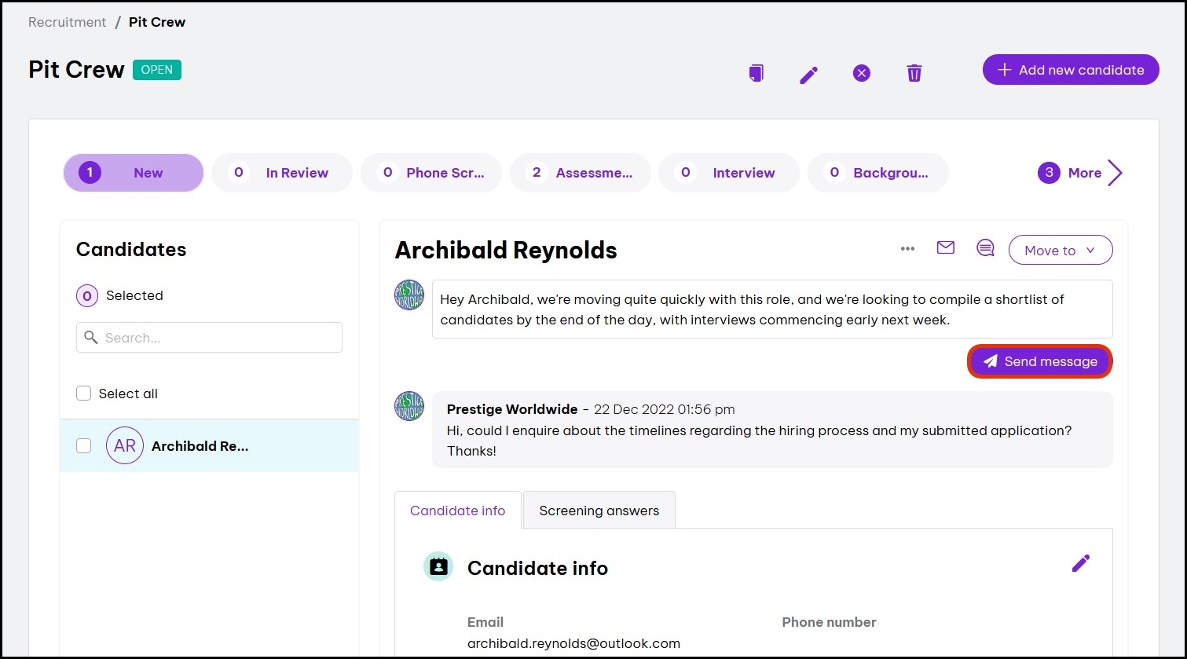Open the In Review stage
The height and width of the screenshot is (659, 1187).
coord(282,173)
